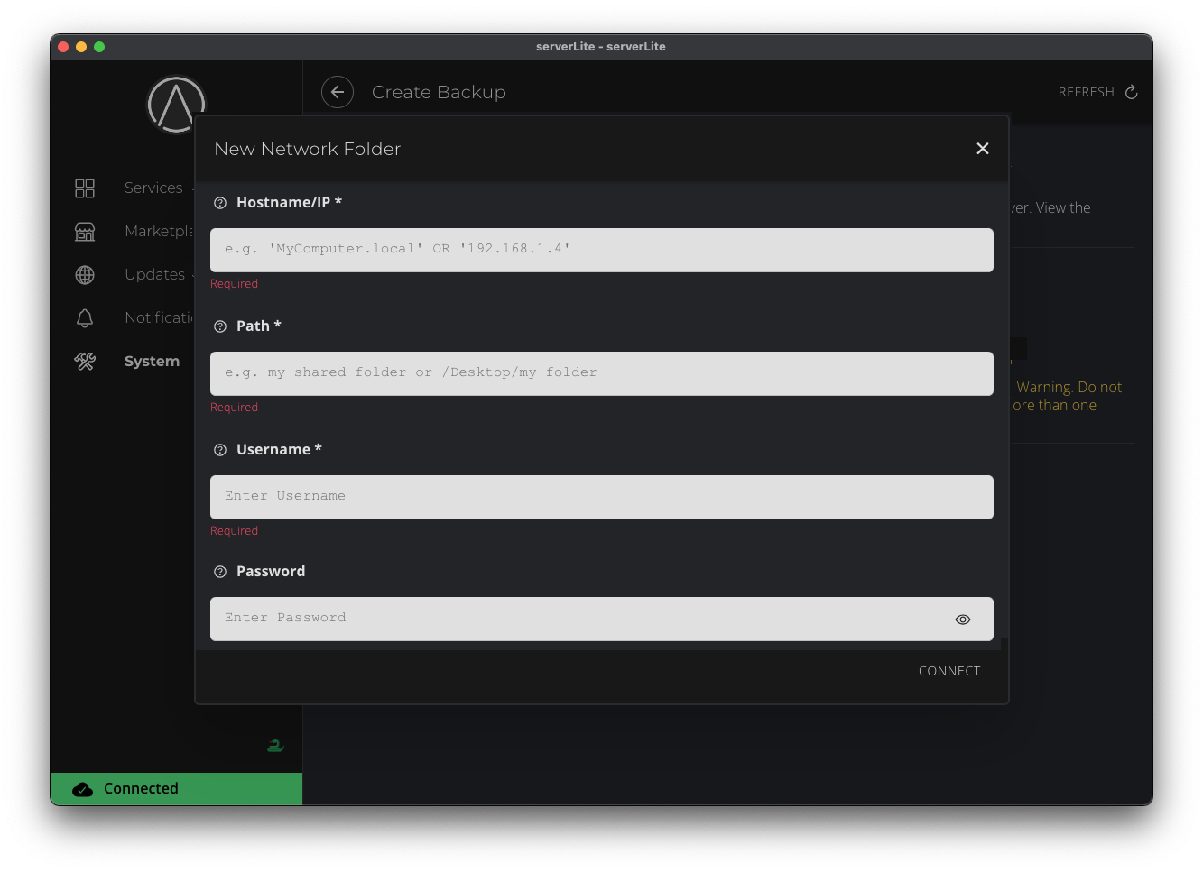Click the help icon next to Password
The image size is (1203, 872).
click(x=220, y=572)
